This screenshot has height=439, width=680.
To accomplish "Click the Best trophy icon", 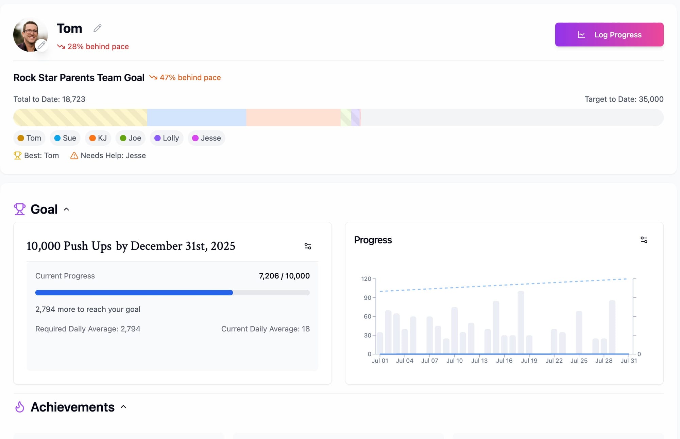I will coord(17,156).
